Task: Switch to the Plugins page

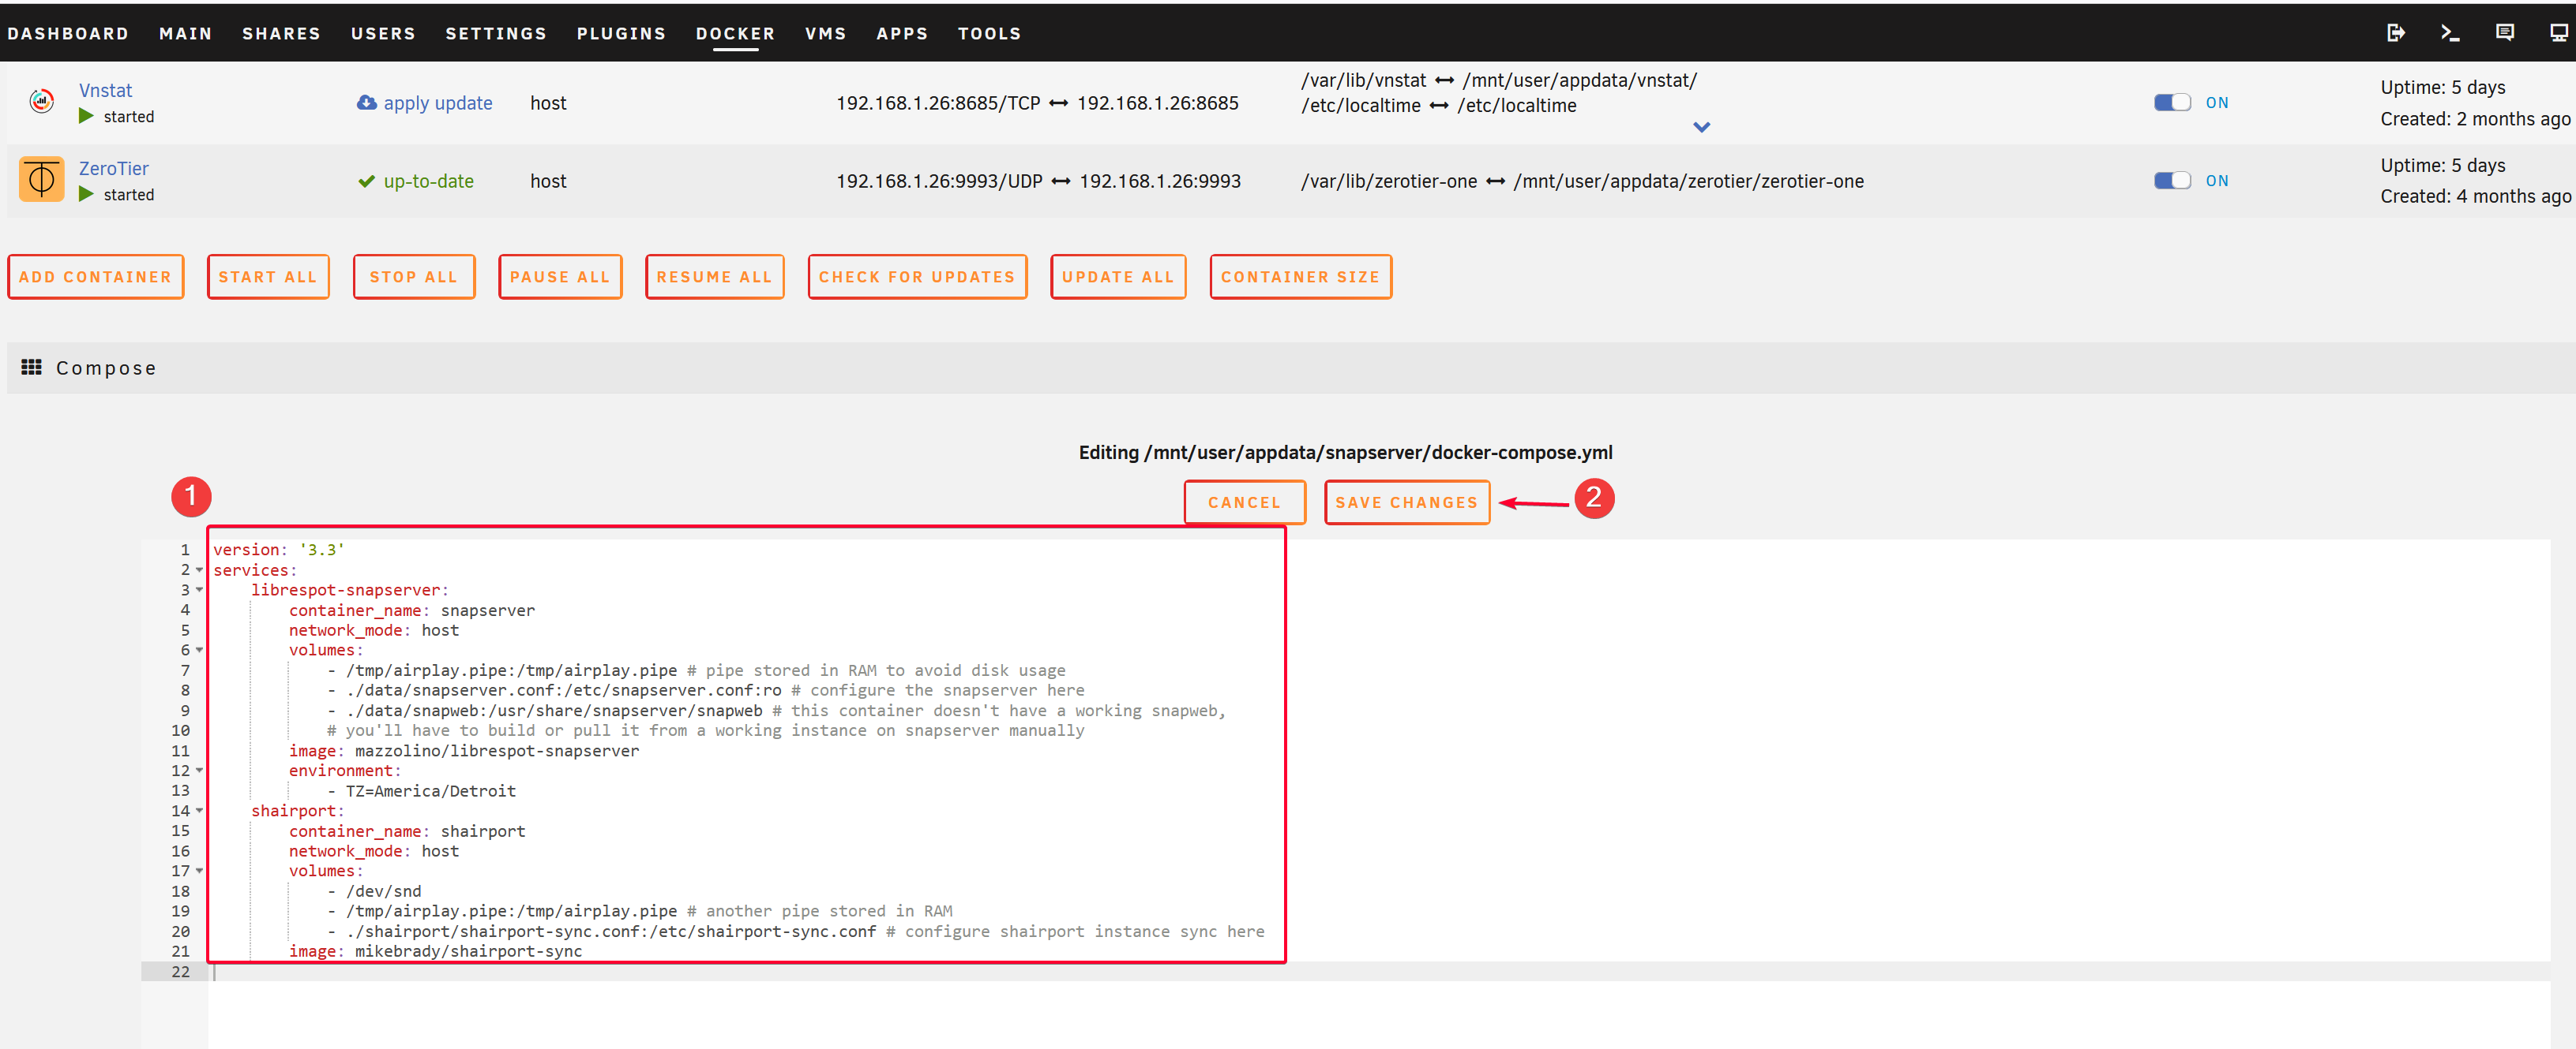Action: coord(621,33)
